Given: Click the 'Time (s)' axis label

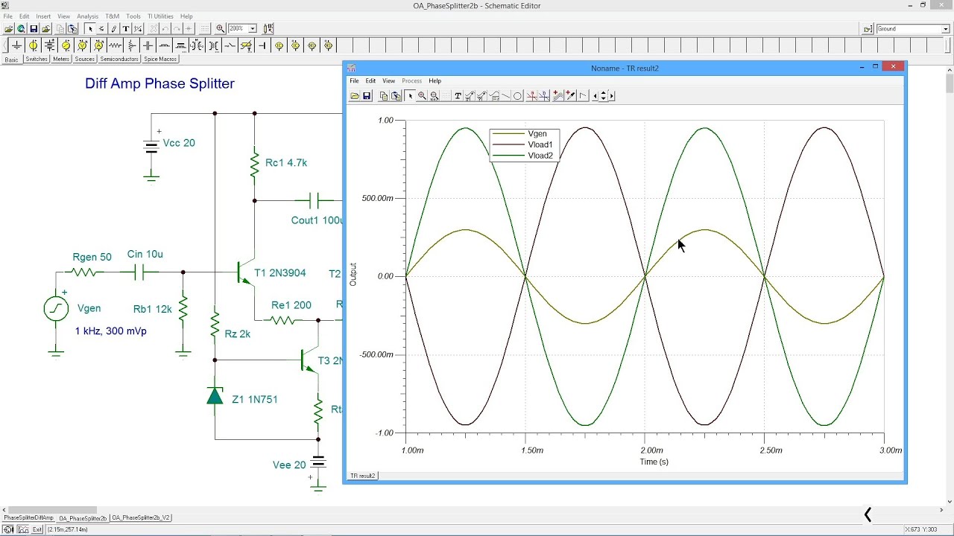Looking at the screenshot, I should pyautogui.click(x=654, y=462).
